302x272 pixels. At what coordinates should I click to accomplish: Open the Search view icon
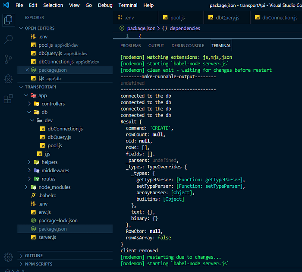[8, 39]
